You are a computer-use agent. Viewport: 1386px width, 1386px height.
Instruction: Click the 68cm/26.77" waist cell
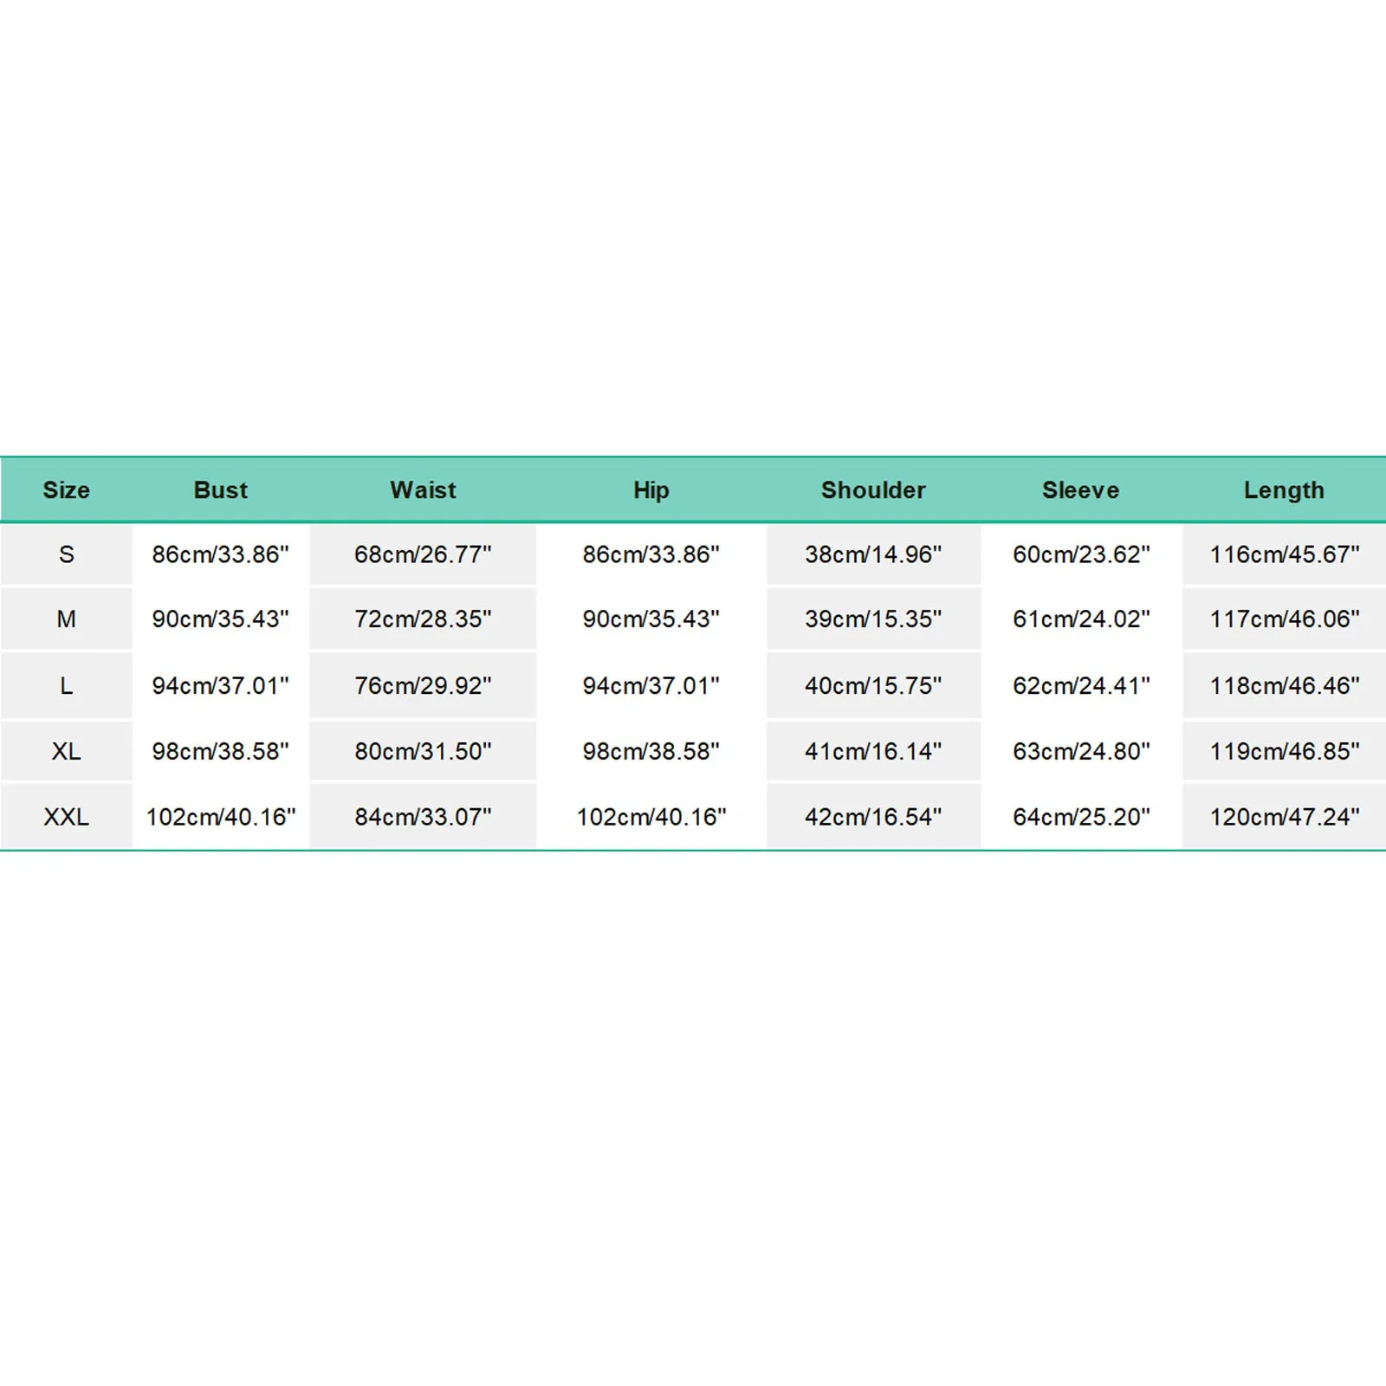click(423, 554)
